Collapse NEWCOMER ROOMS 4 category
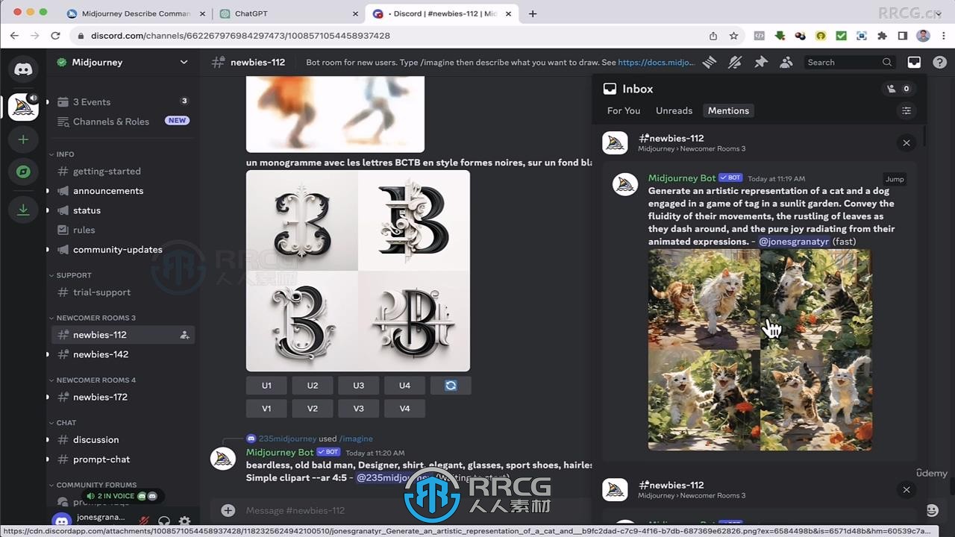This screenshot has height=537, width=955. pos(93,380)
